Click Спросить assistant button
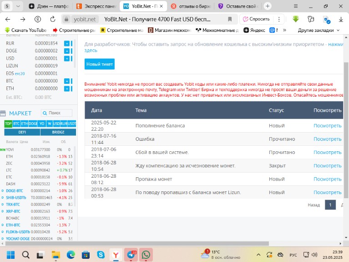The image size is (349, 262). click(x=257, y=19)
